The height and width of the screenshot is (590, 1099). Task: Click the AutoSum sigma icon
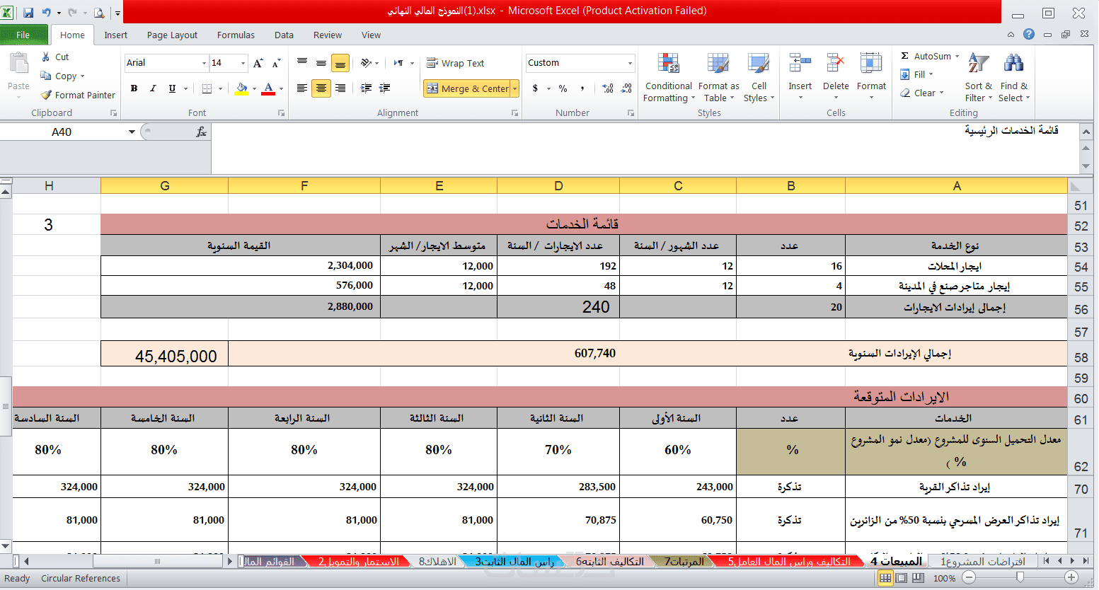click(904, 57)
